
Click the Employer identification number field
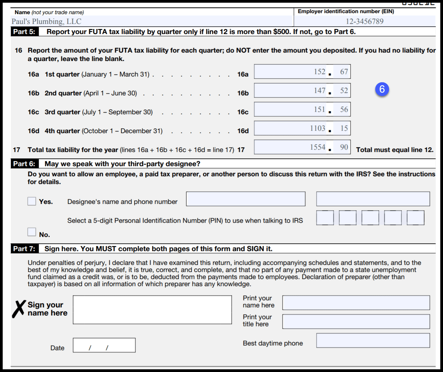(364, 21)
